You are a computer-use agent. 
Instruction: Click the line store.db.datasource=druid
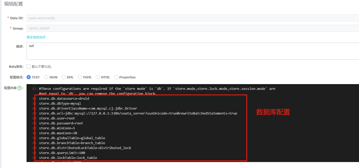tap(64, 98)
